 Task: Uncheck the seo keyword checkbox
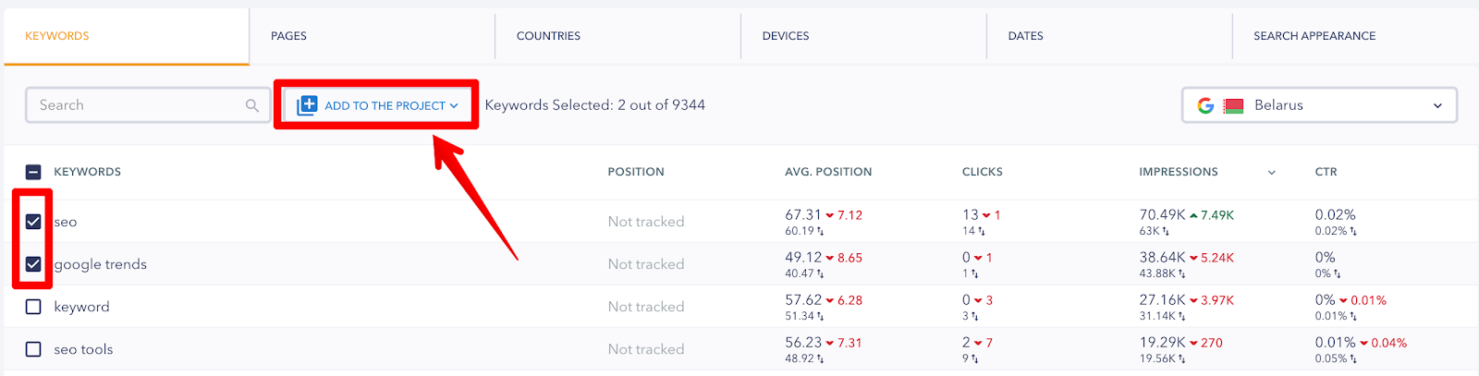(x=33, y=222)
